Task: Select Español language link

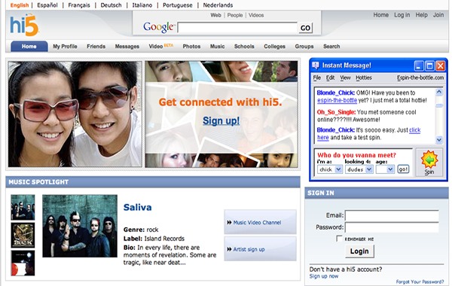Action: point(47,5)
